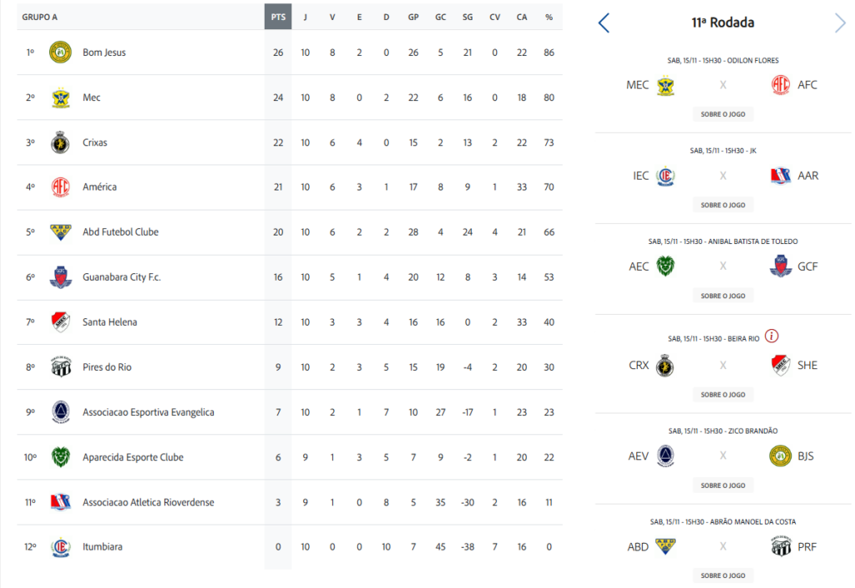The height and width of the screenshot is (588, 855).
Task: Go to the previous round with left arrow
Action: (605, 23)
